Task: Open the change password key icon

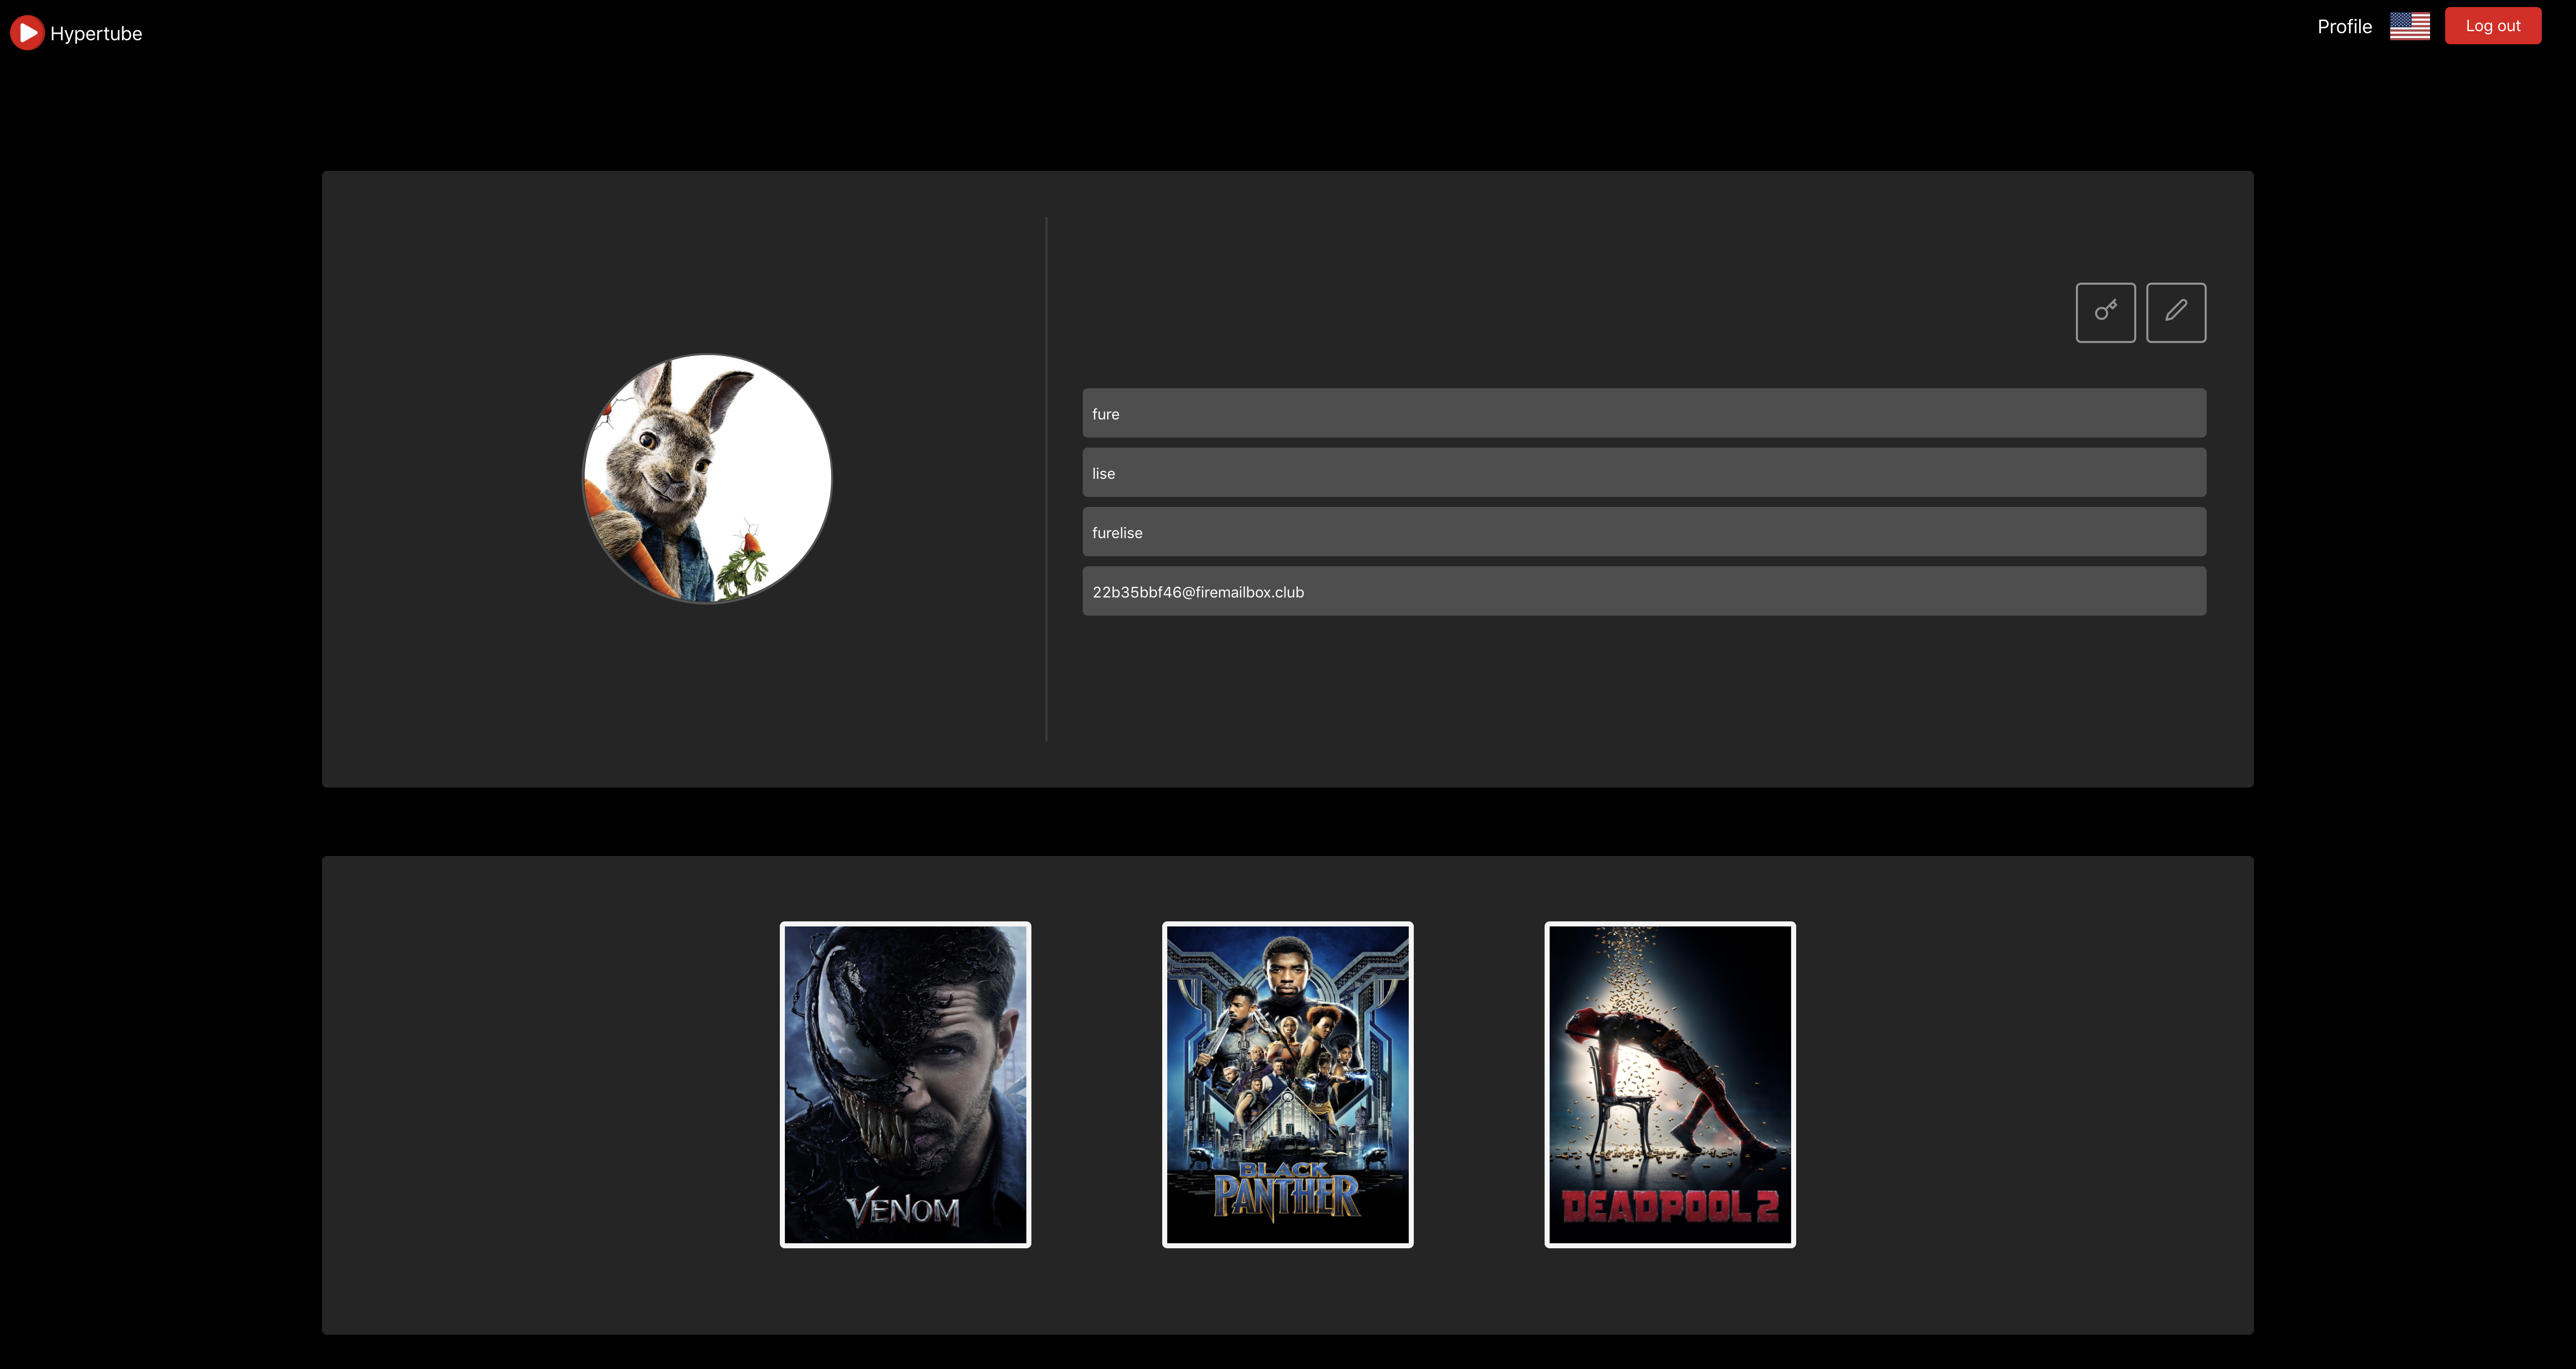Action: (x=2105, y=312)
